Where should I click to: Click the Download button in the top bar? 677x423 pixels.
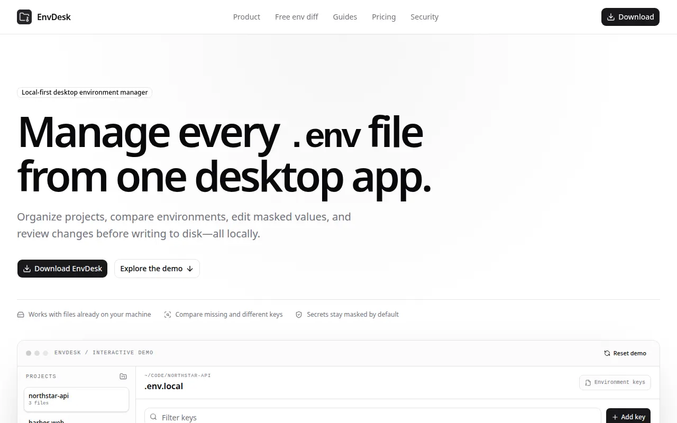tap(630, 17)
